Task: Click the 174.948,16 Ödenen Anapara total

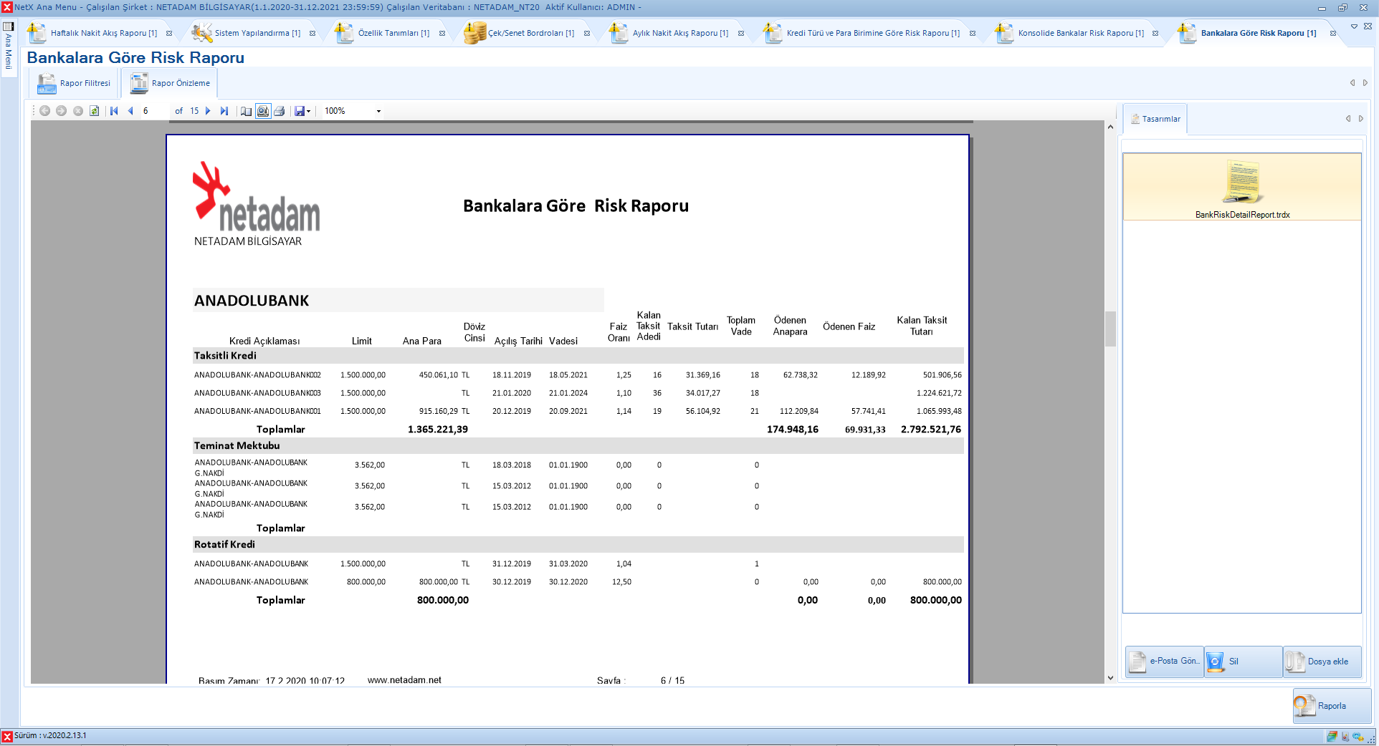Action: (x=793, y=430)
